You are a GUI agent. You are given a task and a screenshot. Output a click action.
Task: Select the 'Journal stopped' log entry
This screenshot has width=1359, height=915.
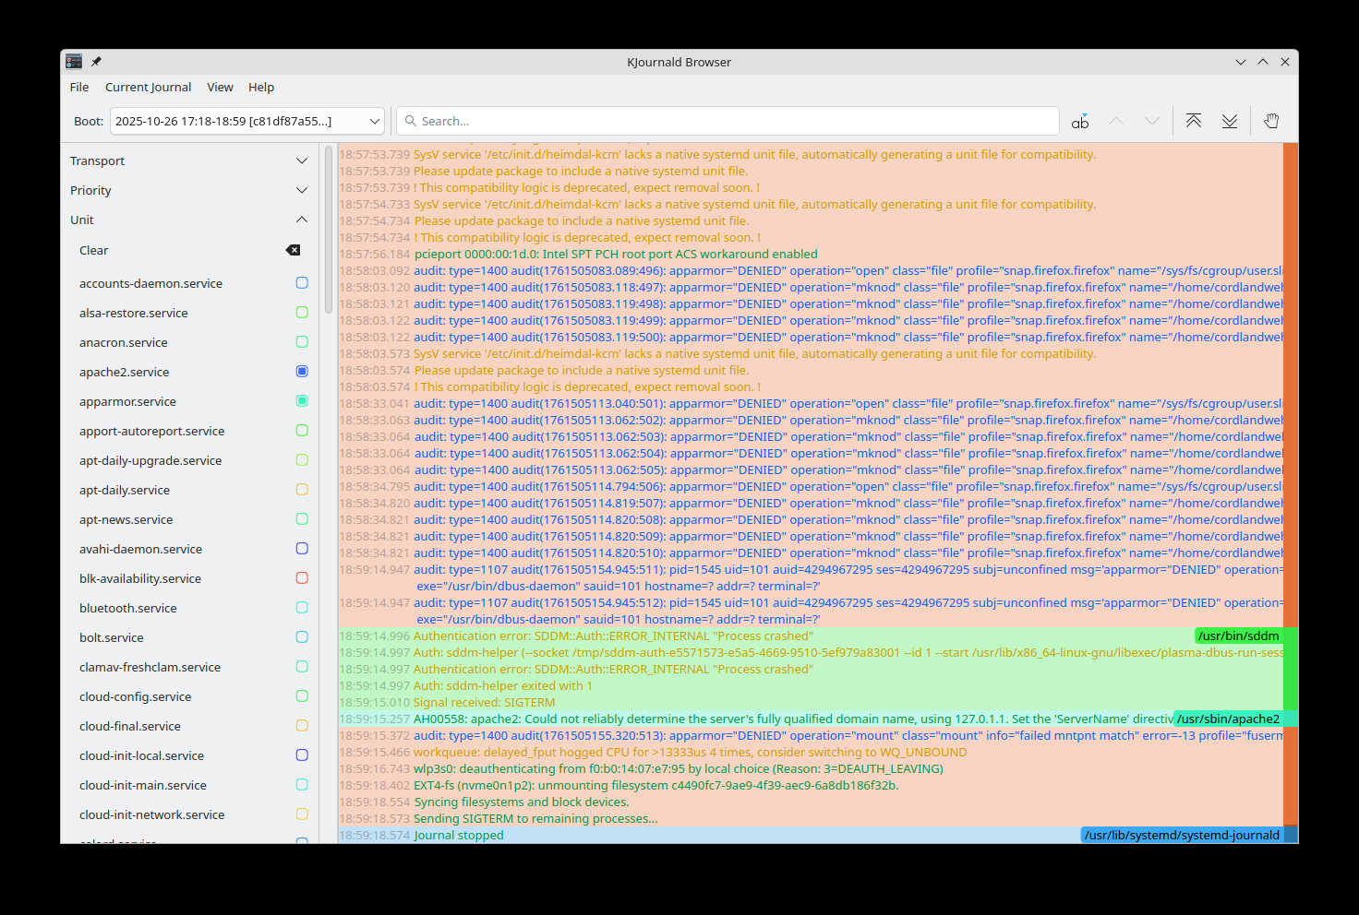(x=459, y=836)
